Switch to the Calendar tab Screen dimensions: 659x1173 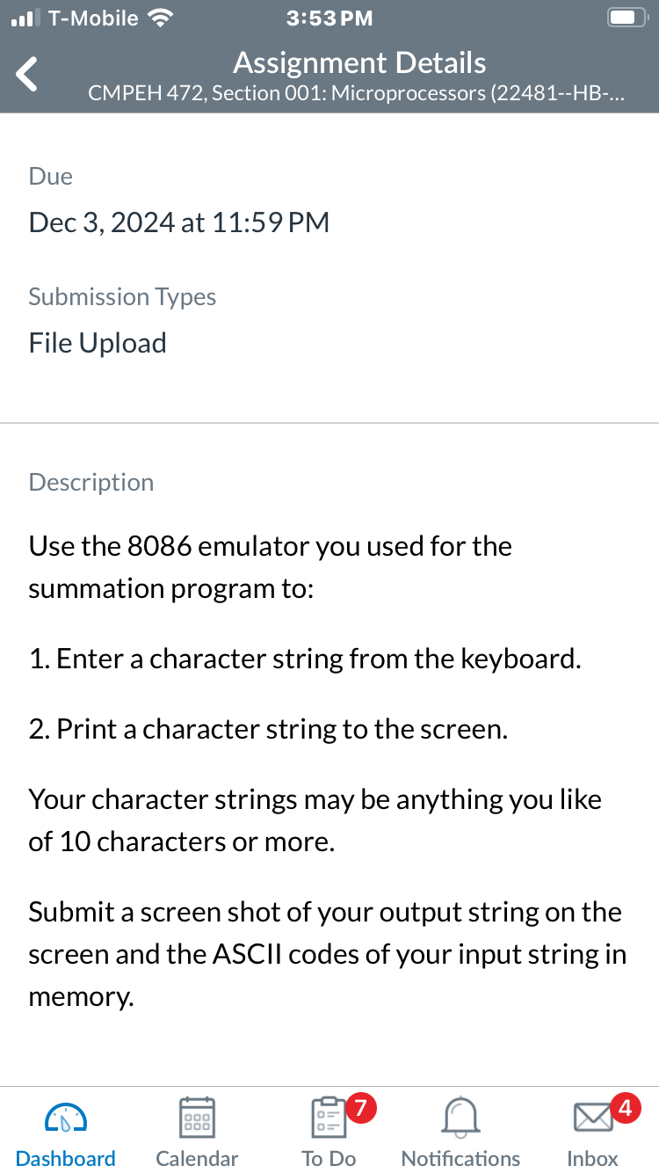click(x=197, y=1158)
